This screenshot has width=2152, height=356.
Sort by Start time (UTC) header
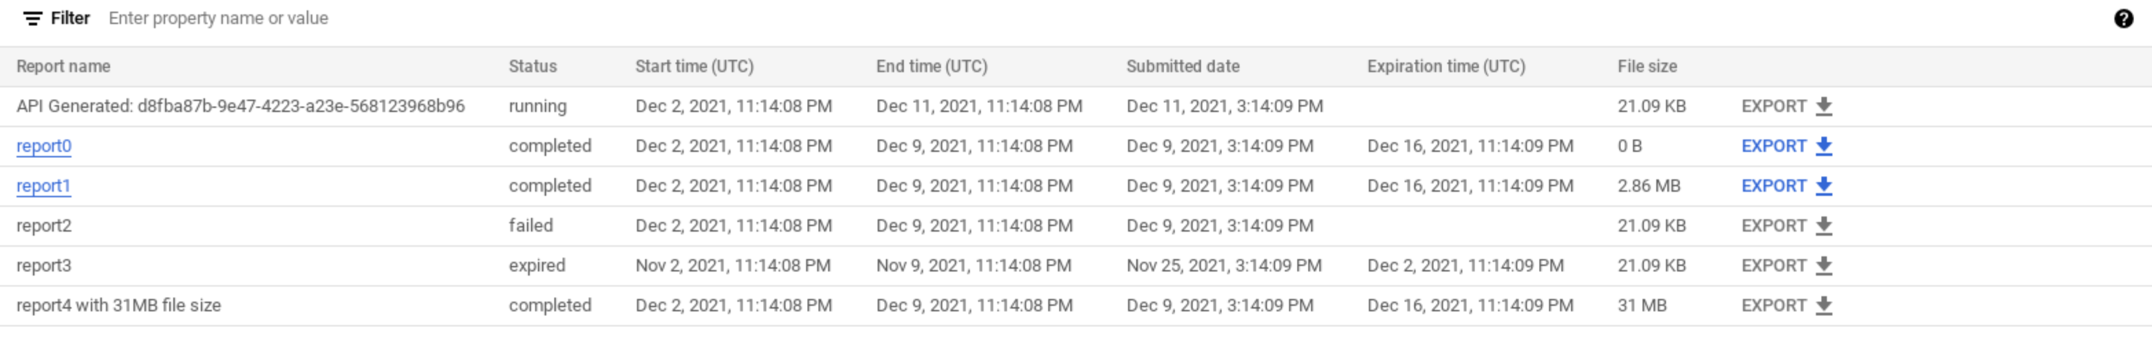[x=693, y=66]
